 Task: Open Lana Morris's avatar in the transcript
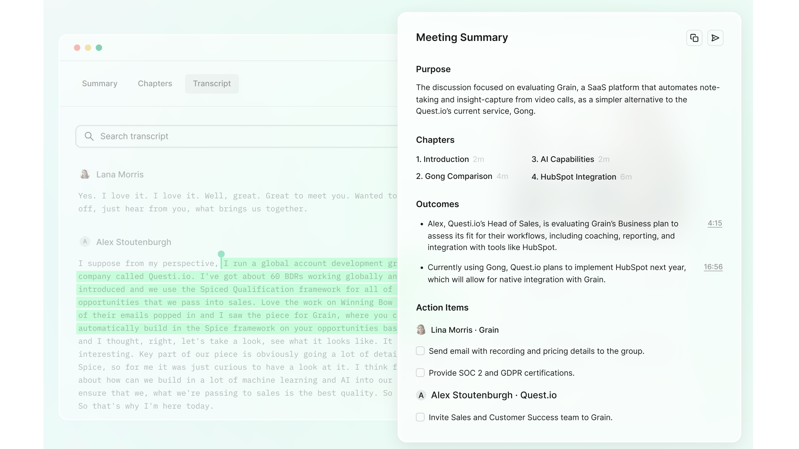85,174
